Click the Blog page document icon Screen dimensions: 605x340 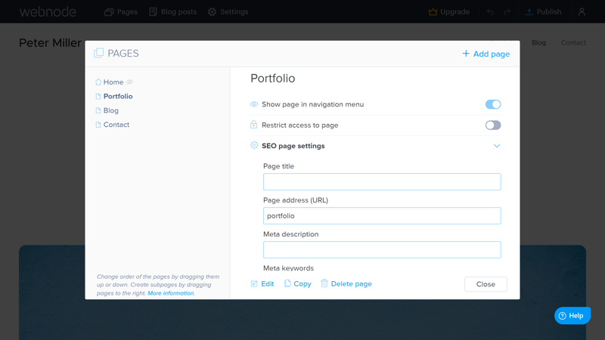[x=98, y=110]
